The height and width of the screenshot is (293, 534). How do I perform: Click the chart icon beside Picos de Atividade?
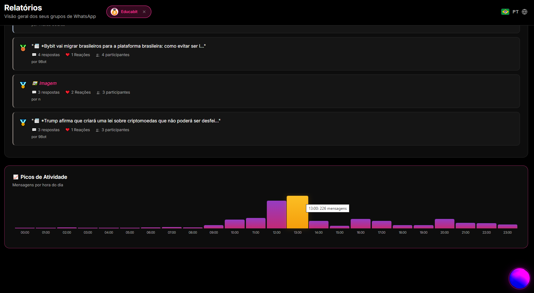16,177
